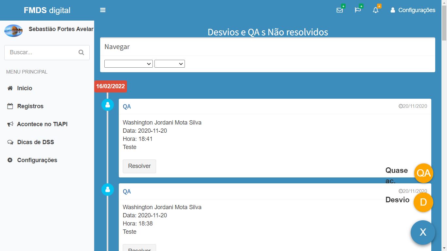Click the first QA entry title link
The height and width of the screenshot is (251, 447).
point(127,107)
